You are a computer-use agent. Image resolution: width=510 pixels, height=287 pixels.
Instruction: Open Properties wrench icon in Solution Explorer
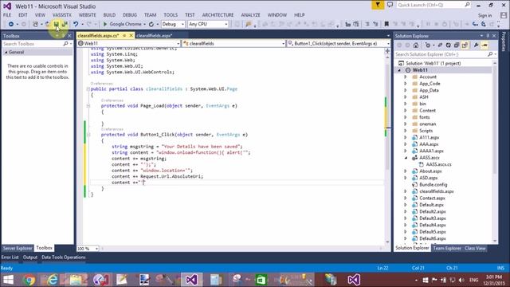click(477, 45)
